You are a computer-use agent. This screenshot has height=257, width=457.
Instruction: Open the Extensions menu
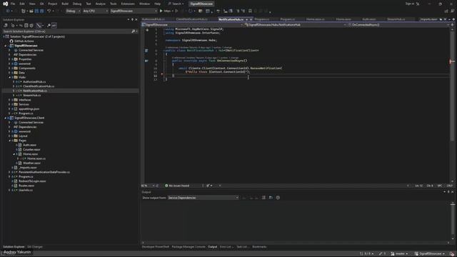(x=128, y=4)
